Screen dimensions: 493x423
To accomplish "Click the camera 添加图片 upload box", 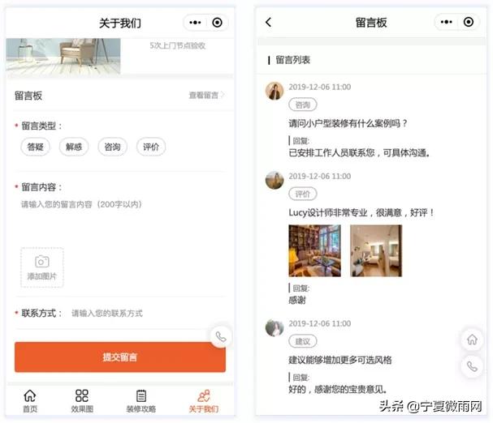I will pyautogui.click(x=42, y=267).
